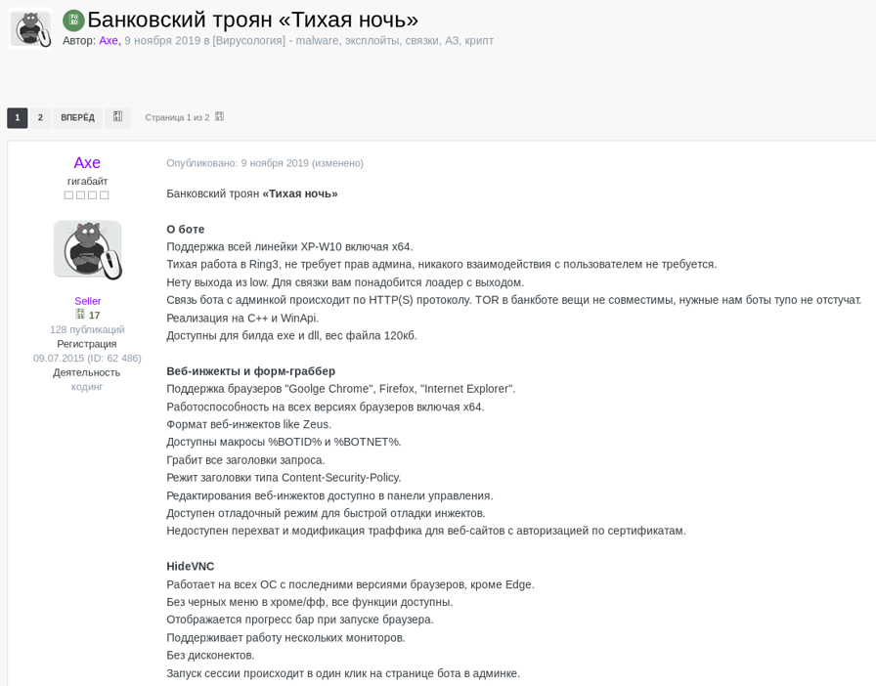The height and width of the screenshot is (686, 876).
Task: Click the last-page icon after ВПЕРЁД
Action: click(x=117, y=116)
